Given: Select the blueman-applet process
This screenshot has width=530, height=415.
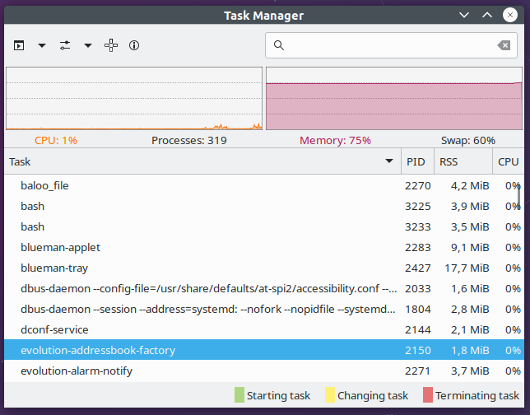Looking at the screenshot, I should pyautogui.click(x=264, y=248).
